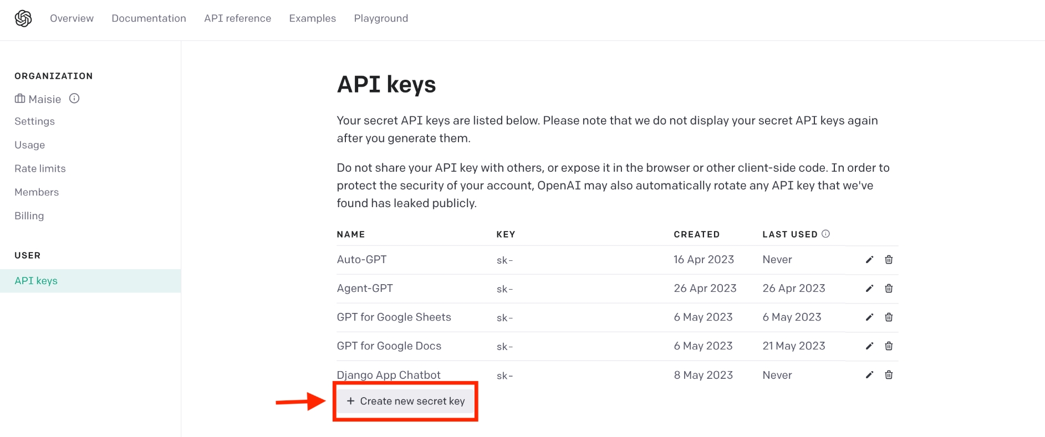Select the GPT for Google Sheets name
This screenshot has width=1045, height=437.
click(394, 317)
